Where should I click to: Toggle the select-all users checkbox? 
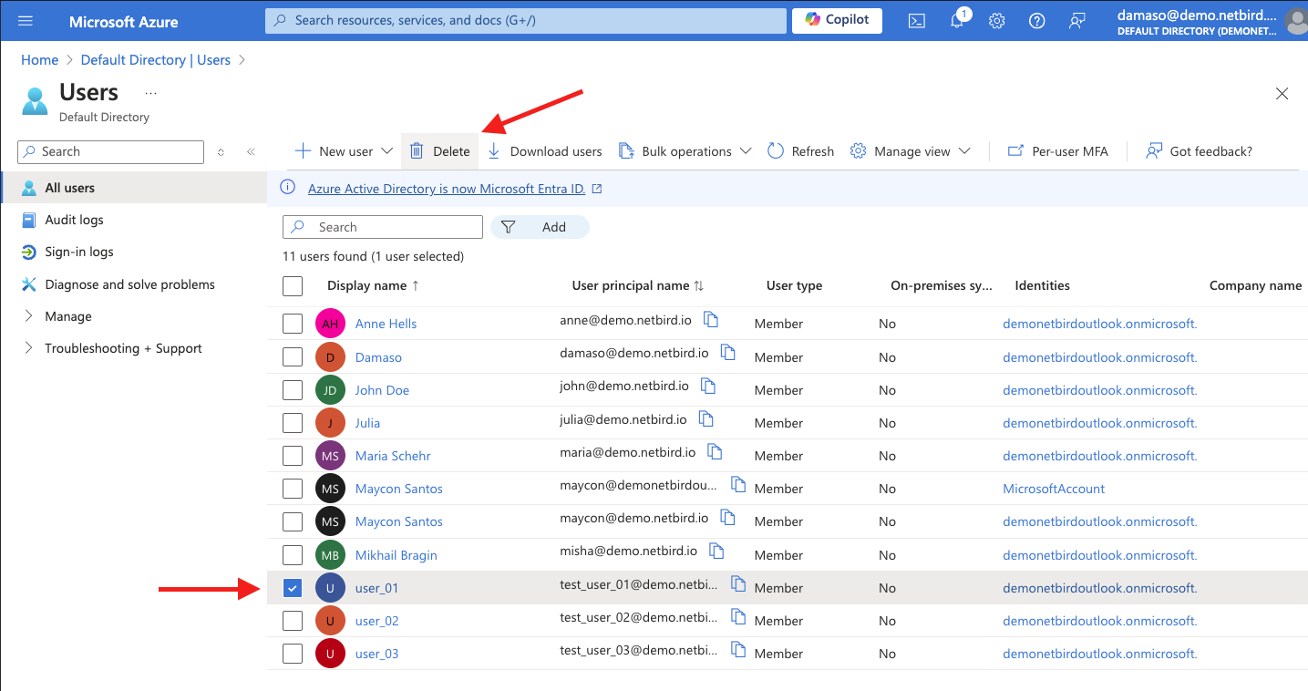(x=293, y=286)
